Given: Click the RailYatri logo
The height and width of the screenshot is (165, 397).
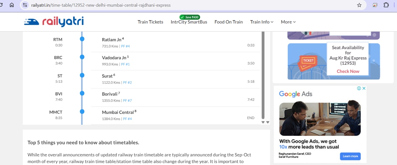Looking at the screenshot, I should [54, 22].
